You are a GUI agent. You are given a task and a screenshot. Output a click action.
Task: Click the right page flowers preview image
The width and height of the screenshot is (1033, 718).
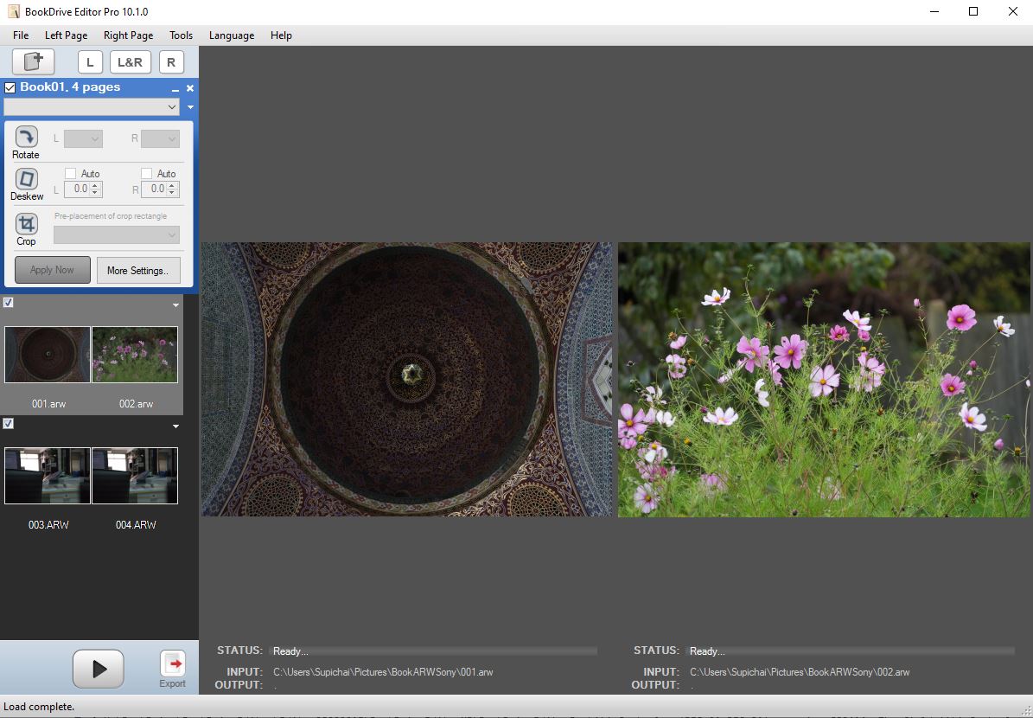tap(824, 380)
